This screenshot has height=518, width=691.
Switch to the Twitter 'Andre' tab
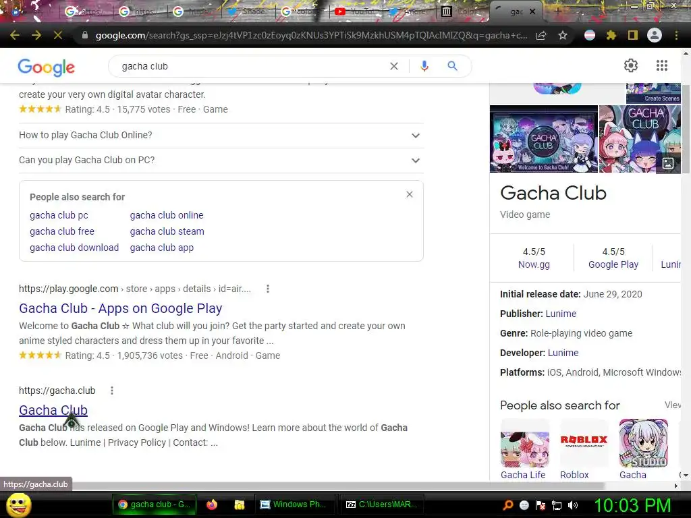409,12
